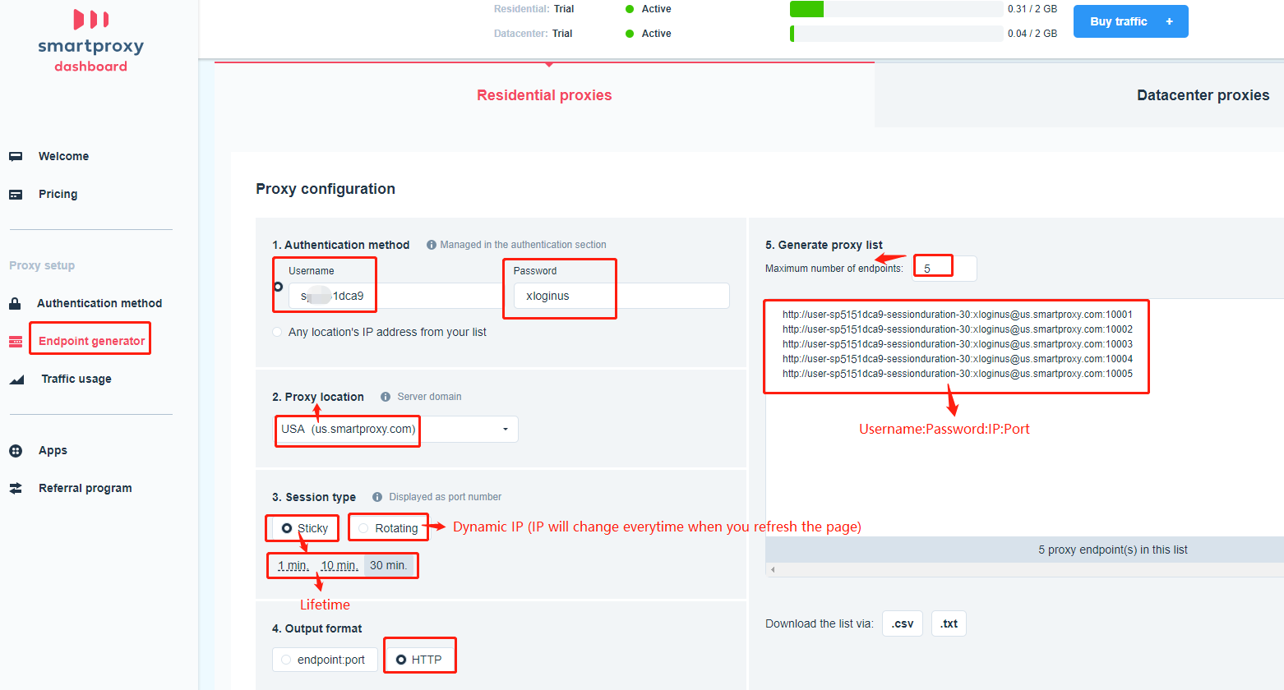Set sticky session lifetime to 30 min.

pyautogui.click(x=389, y=565)
